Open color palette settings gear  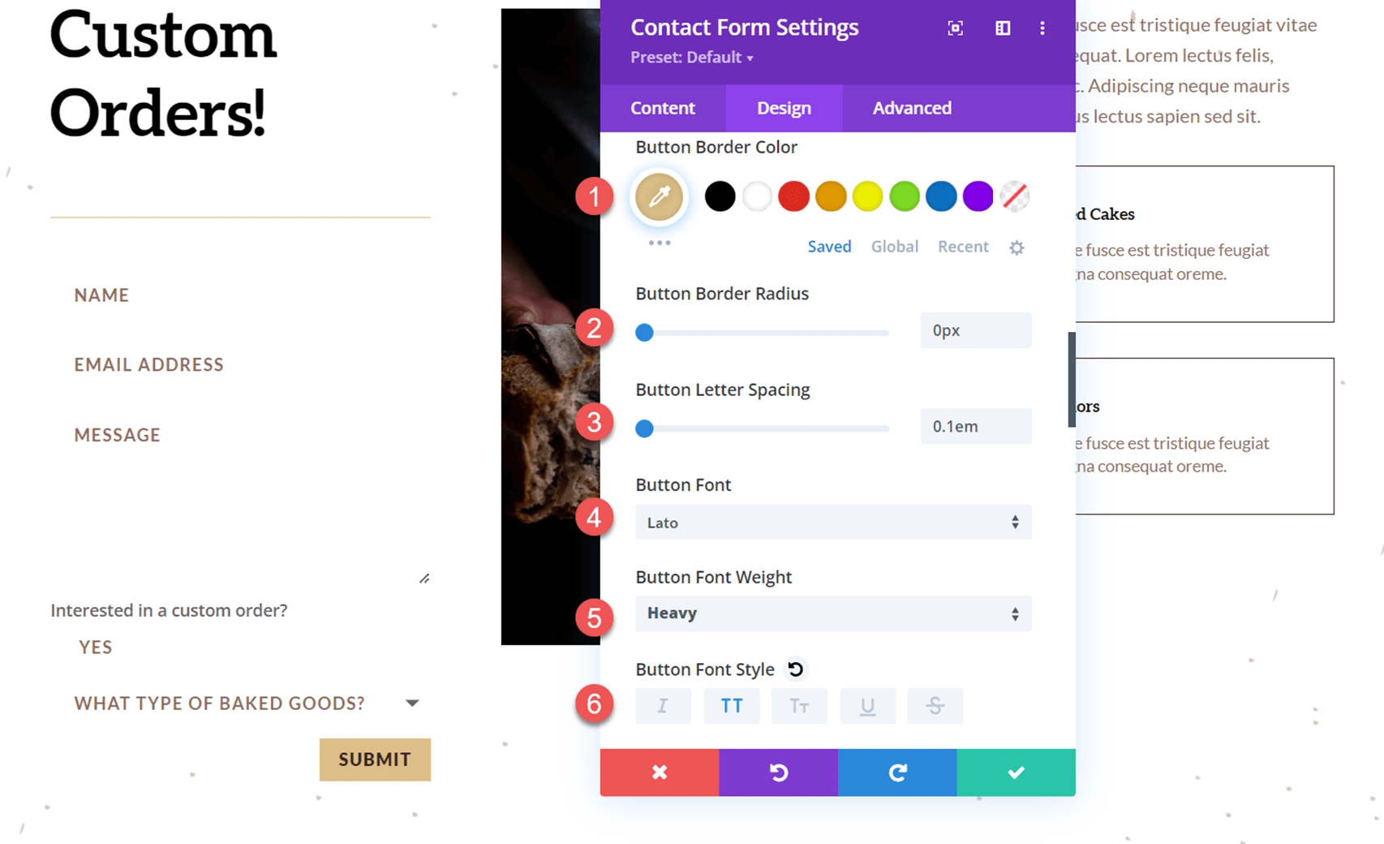point(1017,248)
